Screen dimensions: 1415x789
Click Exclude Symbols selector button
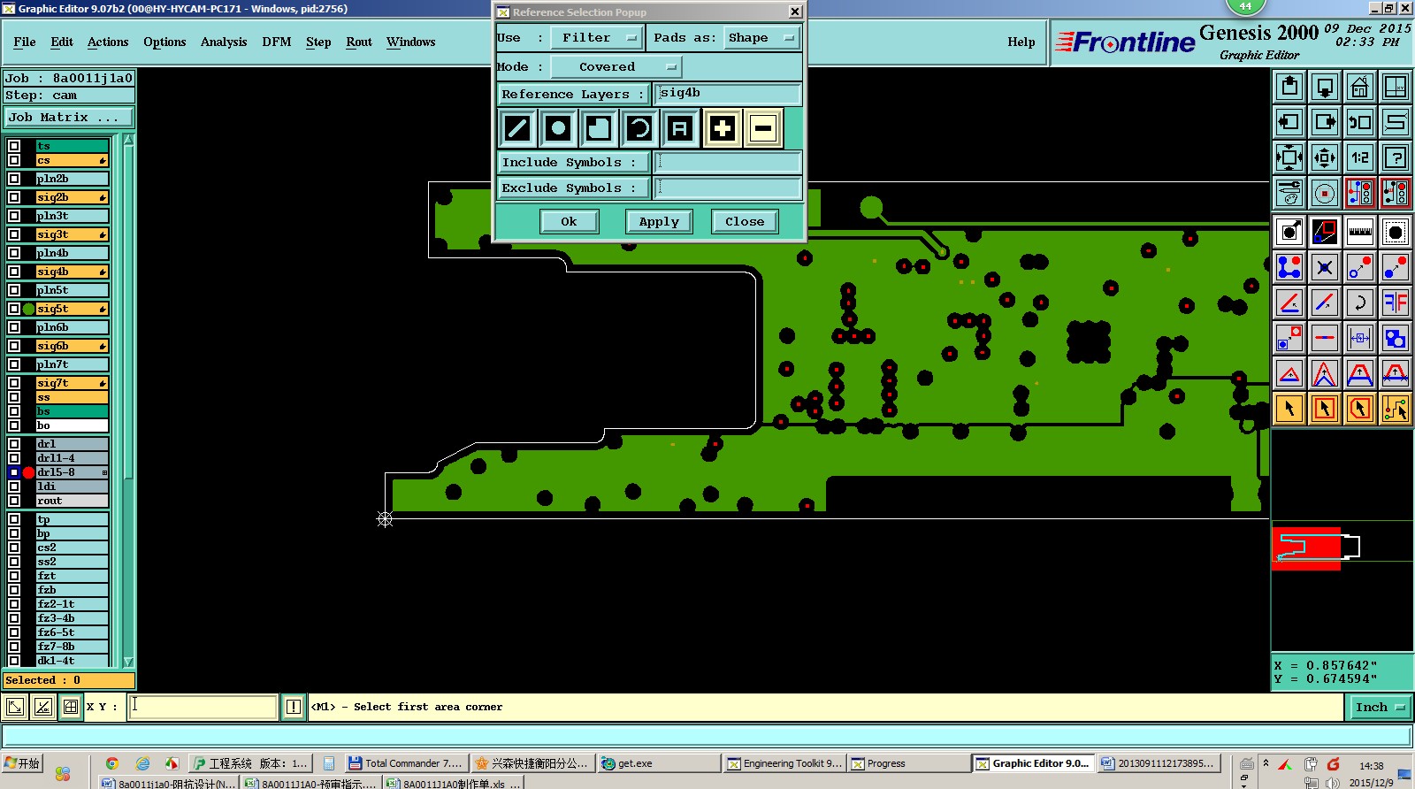tap(573, 188)
